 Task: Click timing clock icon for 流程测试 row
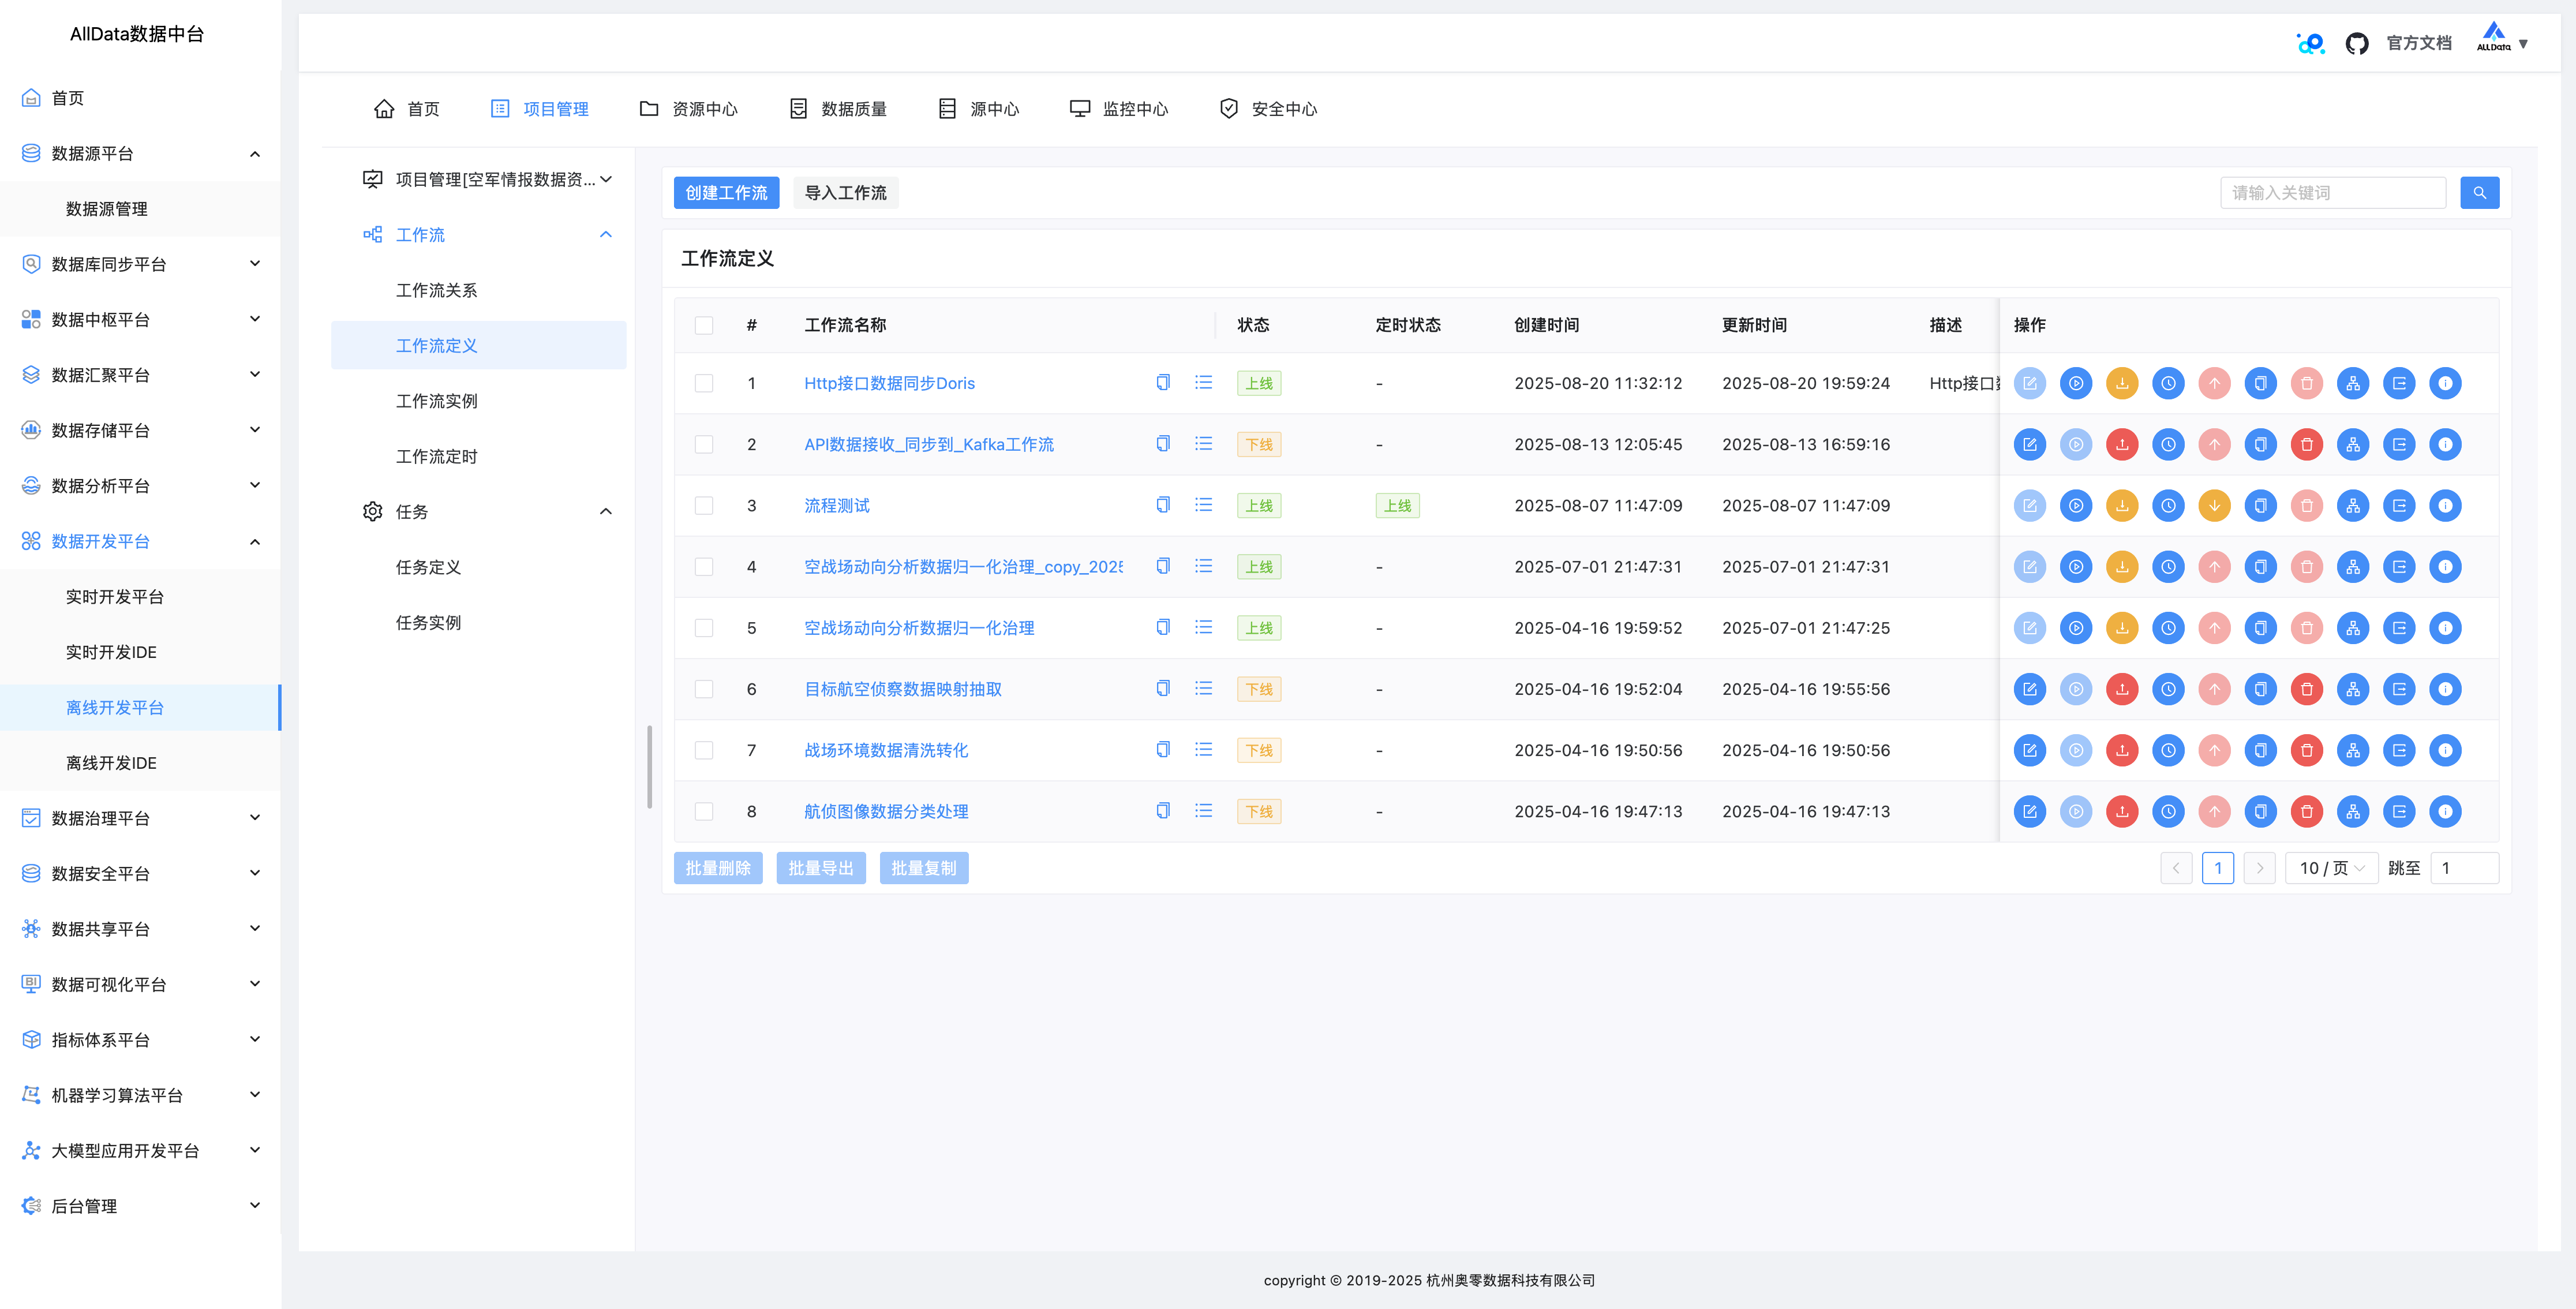[x=2168, y=506]
